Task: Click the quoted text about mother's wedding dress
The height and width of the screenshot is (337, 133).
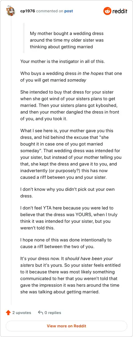Action: coord(67,40)
